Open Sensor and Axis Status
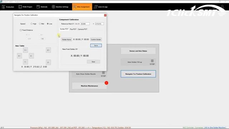 (138, 51)
